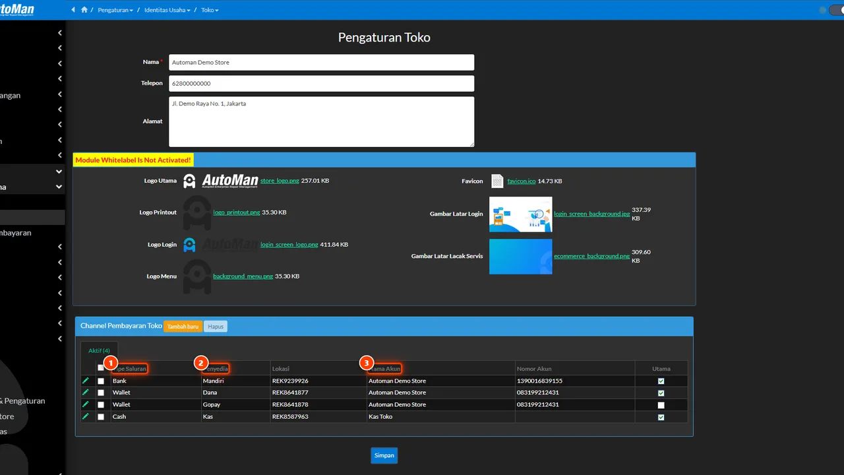Click the Alamat text area
Viewport: 844px width, 475px height.
321,122
